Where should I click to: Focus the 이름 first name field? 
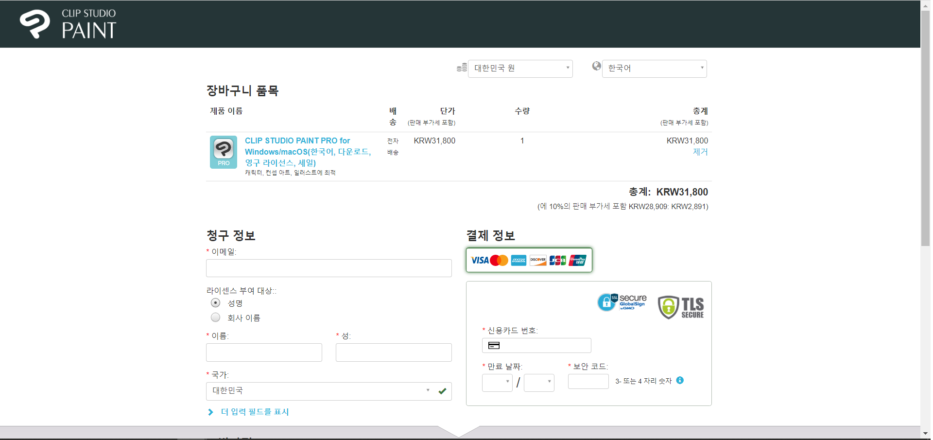point(264,352)
